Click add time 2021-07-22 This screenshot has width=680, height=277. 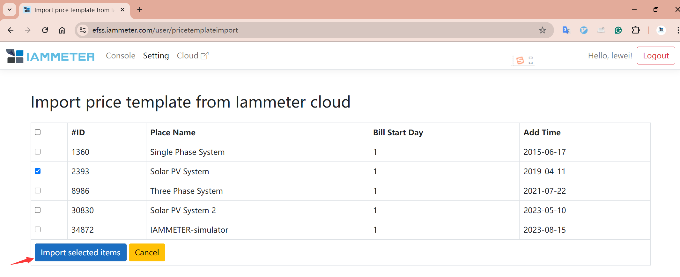pyautogui.click(x=544, y=191)
